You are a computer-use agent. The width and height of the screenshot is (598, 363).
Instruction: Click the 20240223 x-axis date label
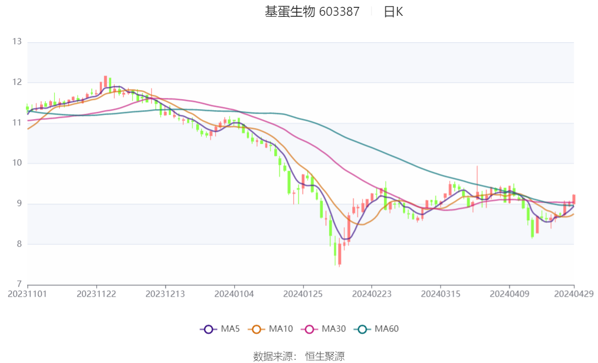pyautogui.click(x=372, y=294)
